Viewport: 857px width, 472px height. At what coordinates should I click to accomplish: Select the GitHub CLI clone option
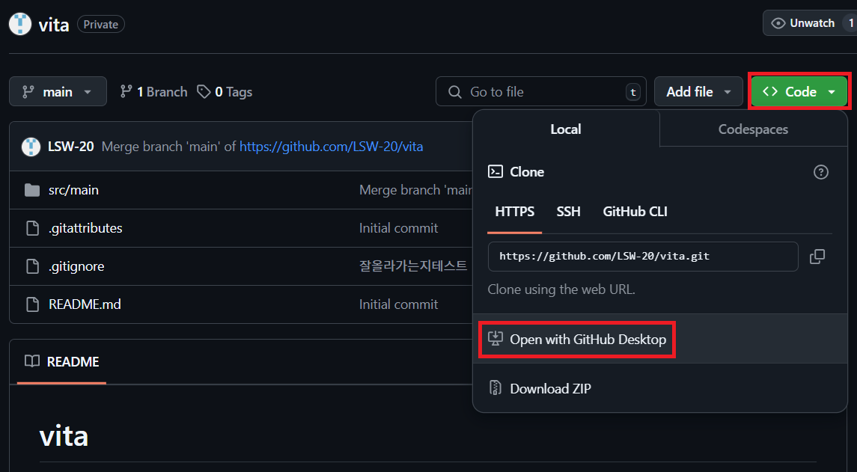635,212
